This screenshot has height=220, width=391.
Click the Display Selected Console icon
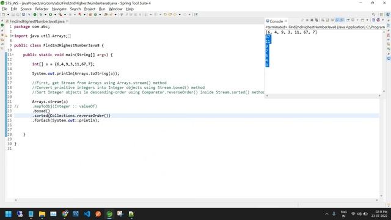(353, 20)
